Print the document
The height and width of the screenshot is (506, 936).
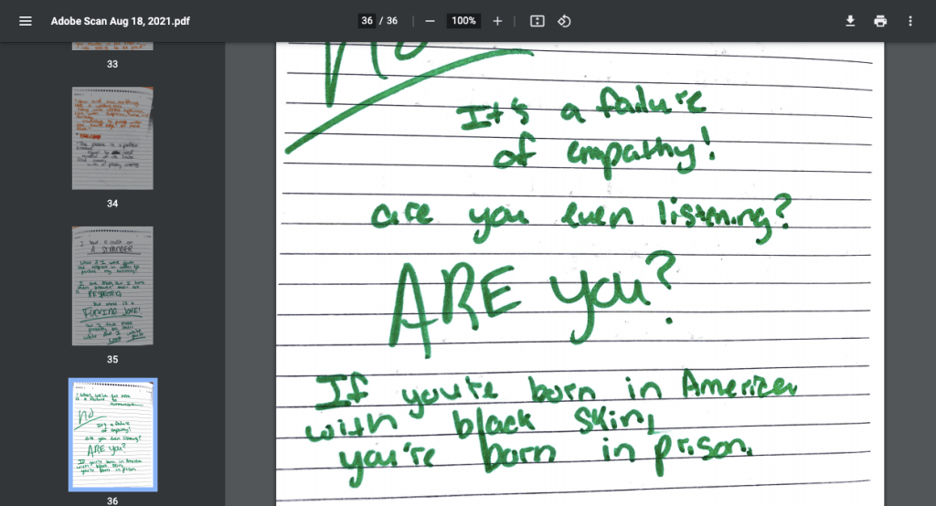point(880,21)
